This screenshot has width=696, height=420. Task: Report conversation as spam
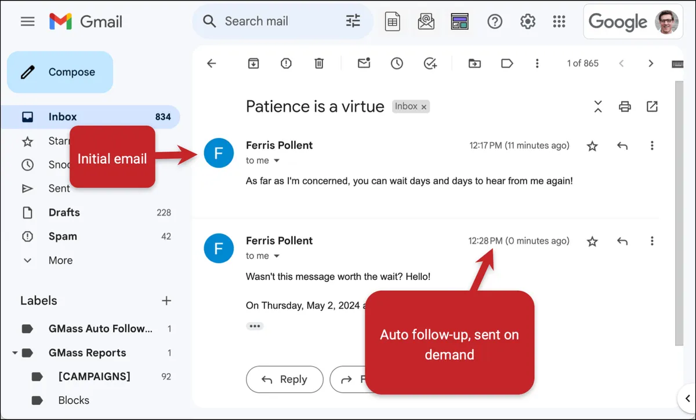click(x=286, y=64)
